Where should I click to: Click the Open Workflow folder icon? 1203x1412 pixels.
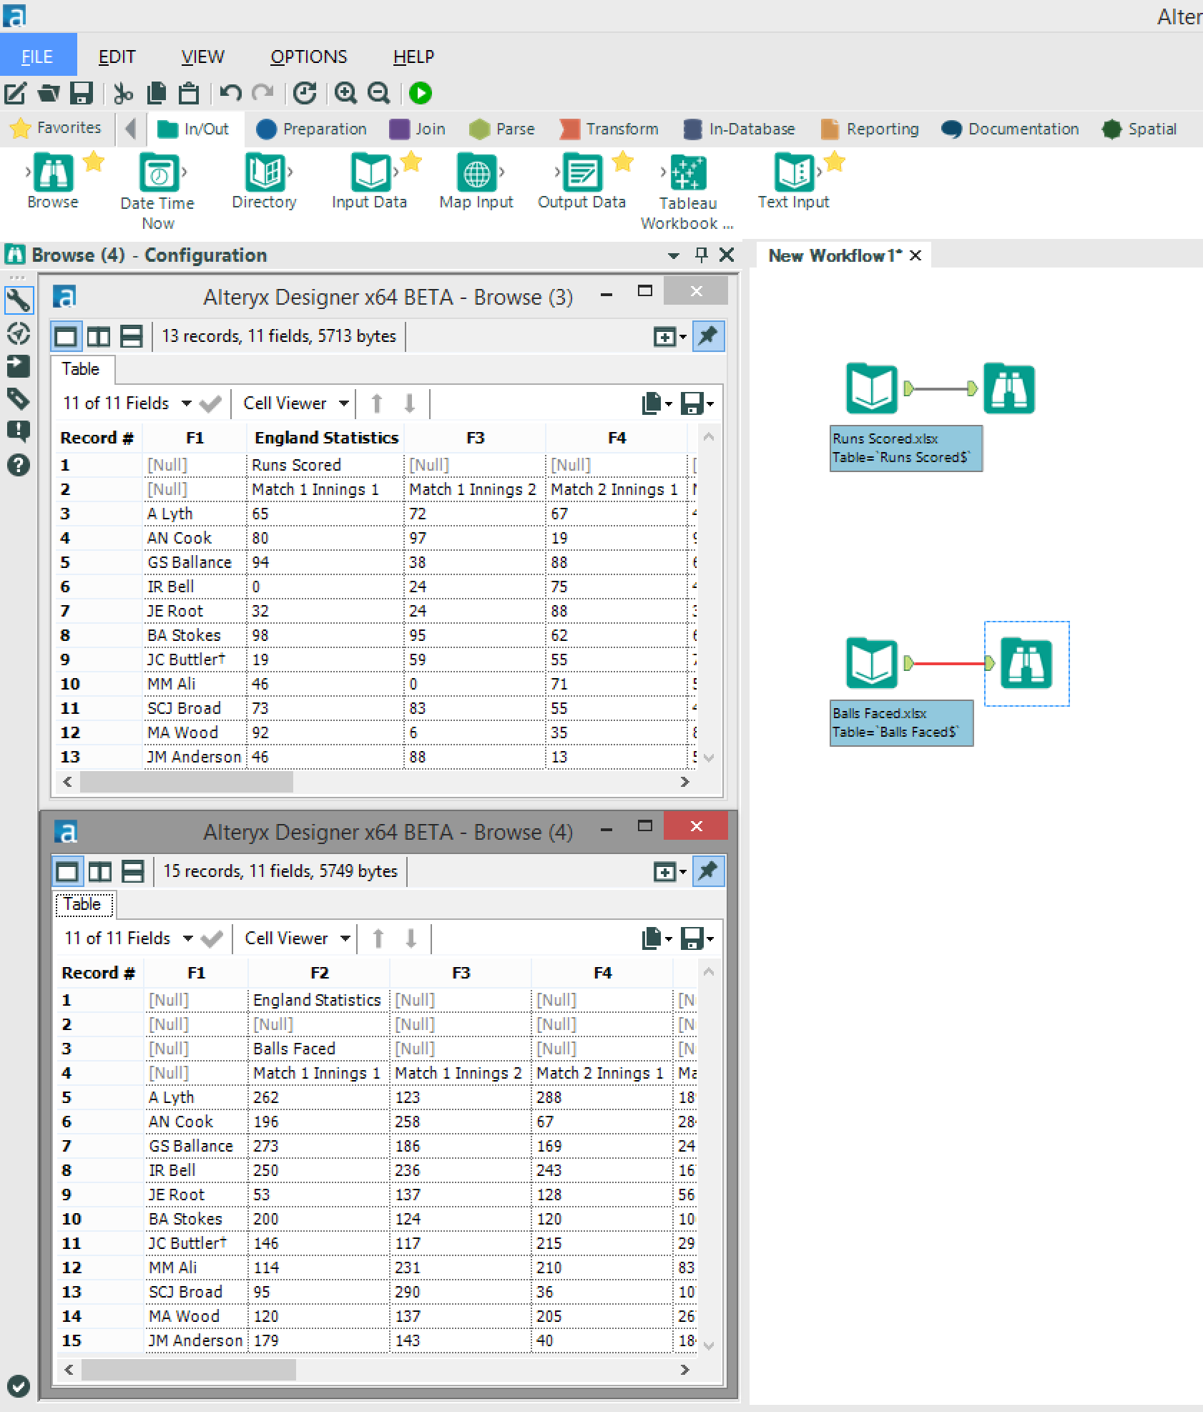(x=49, y=93)
